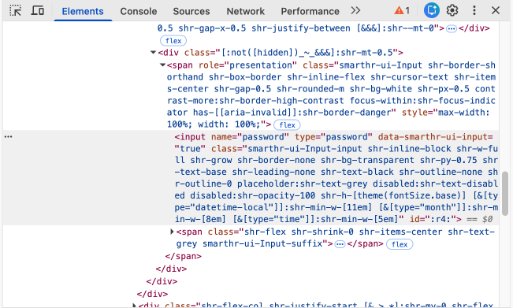
Task: Select the closing </span> tag line
Action: pos(183,256)
